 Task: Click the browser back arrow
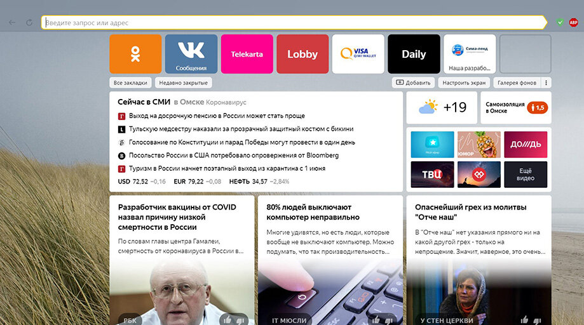point(12,23)
